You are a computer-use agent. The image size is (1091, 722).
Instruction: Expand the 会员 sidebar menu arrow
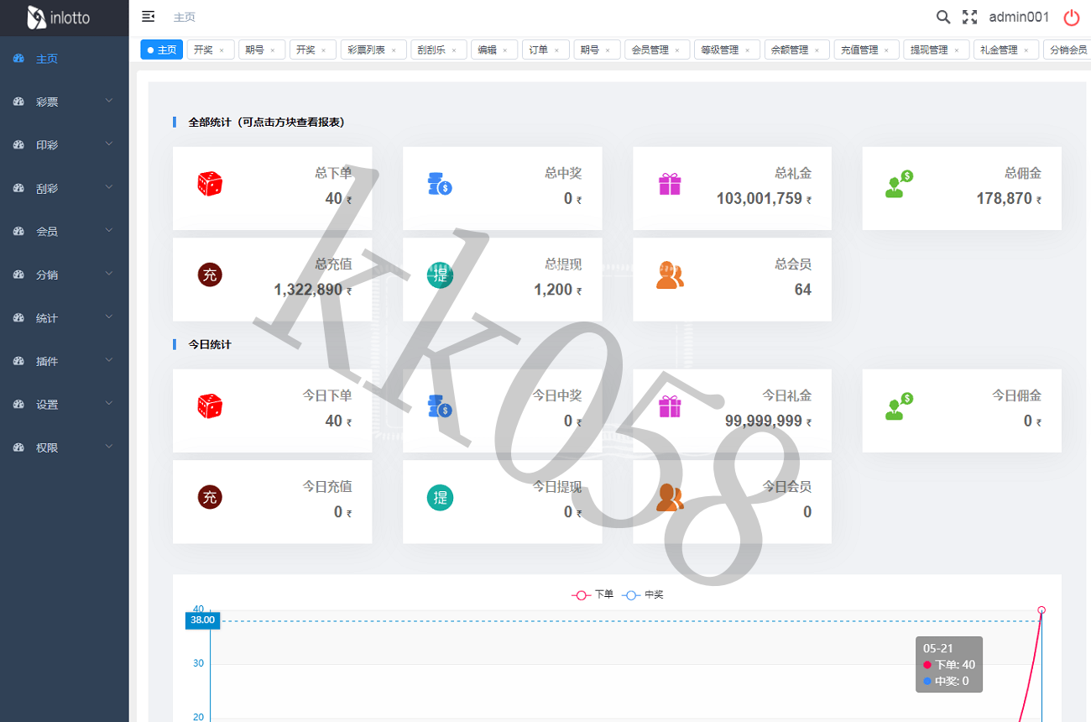[x=109, y=231]
